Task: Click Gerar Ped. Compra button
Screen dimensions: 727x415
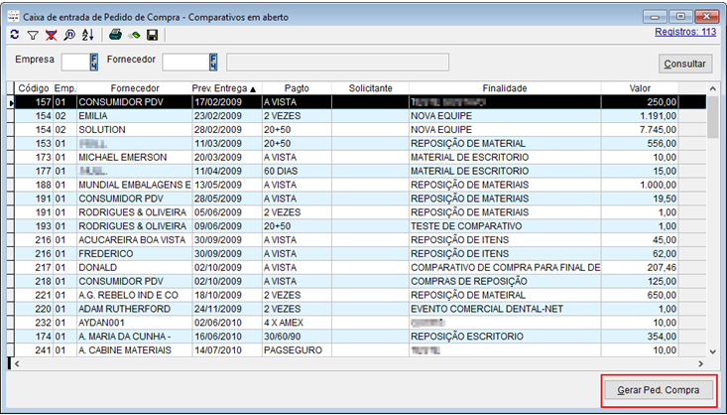Action: 659,390
